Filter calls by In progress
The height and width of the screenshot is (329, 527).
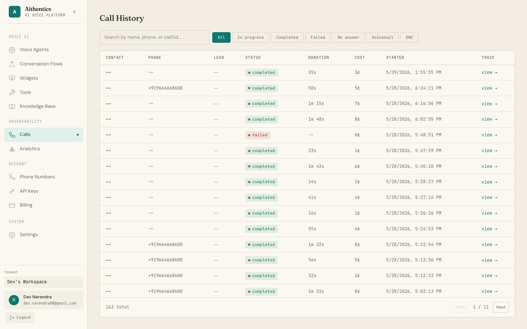pyautogui.click(x=251, y=37)
